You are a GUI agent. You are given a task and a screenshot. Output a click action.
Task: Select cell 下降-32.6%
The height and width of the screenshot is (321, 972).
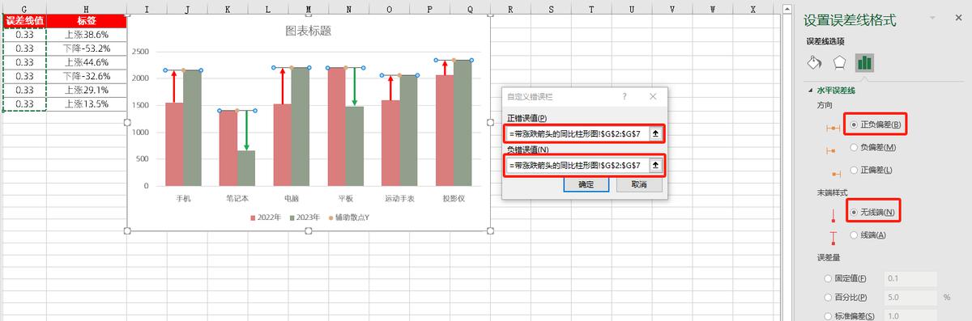click(87, 76)
